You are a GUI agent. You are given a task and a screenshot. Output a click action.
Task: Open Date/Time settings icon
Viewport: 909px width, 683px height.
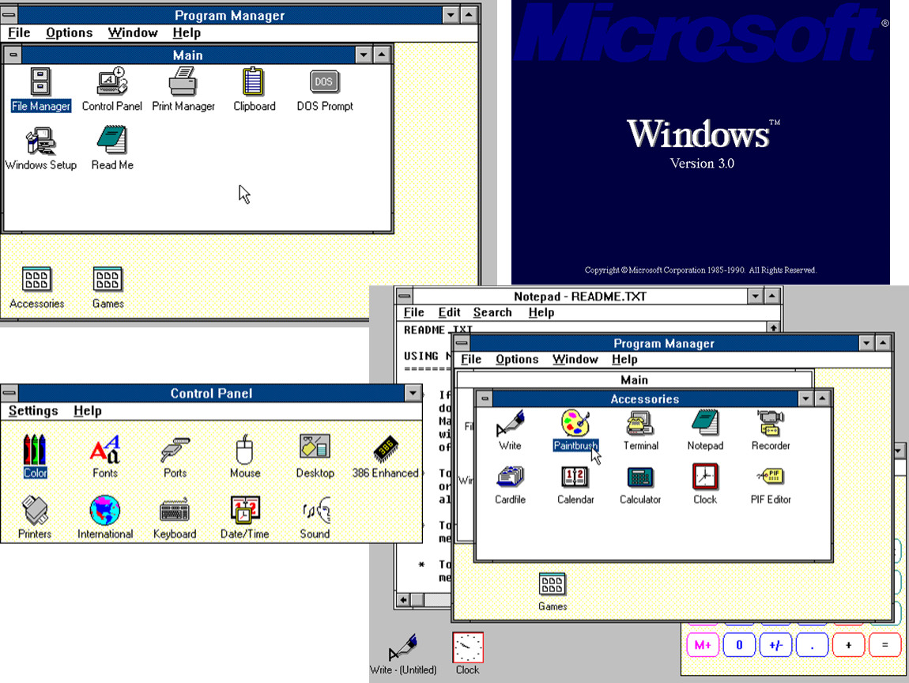(x=245, y=517)
